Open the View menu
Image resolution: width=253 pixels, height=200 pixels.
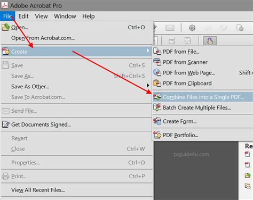41,16
